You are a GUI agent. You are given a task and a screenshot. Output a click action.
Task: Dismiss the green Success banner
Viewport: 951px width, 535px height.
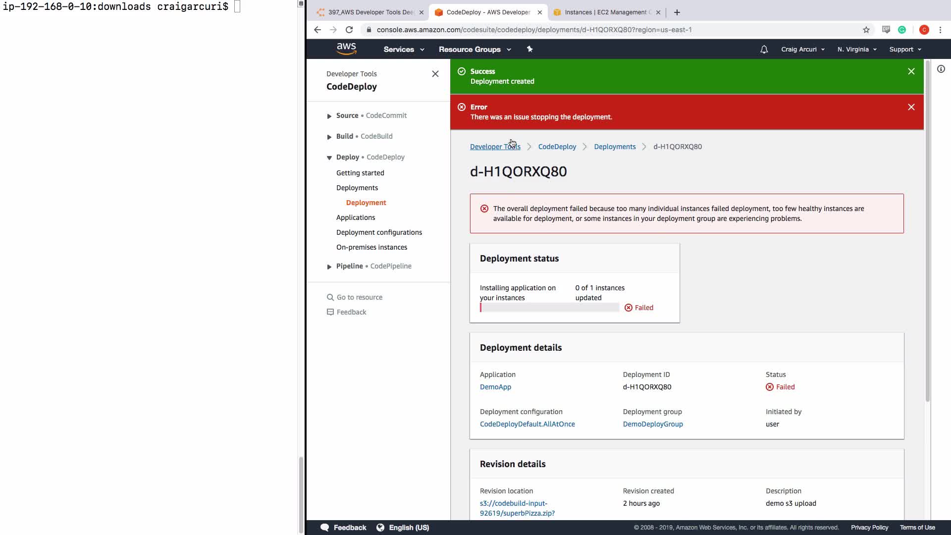point(911,71)
